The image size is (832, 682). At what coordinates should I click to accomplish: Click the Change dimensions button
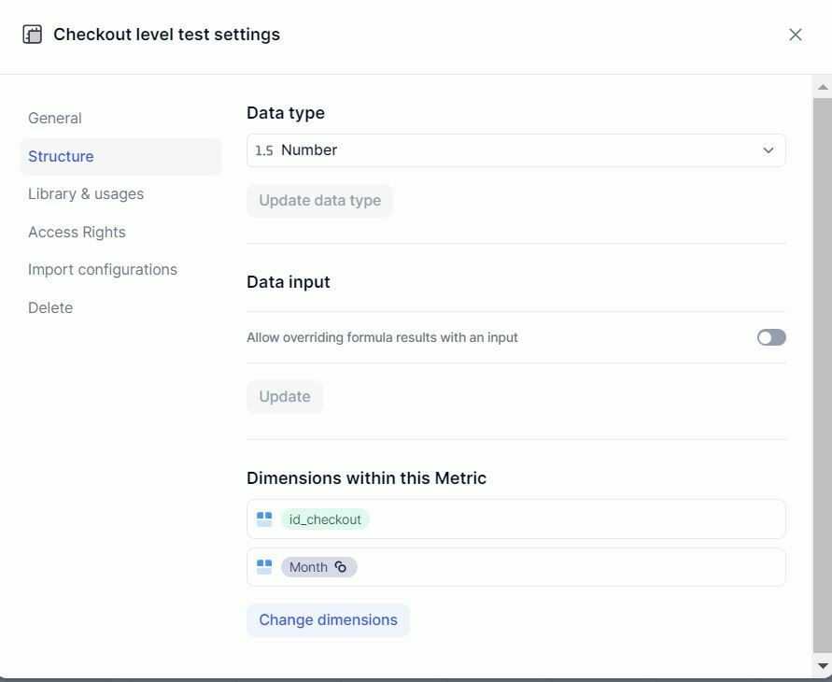(328, 620)
